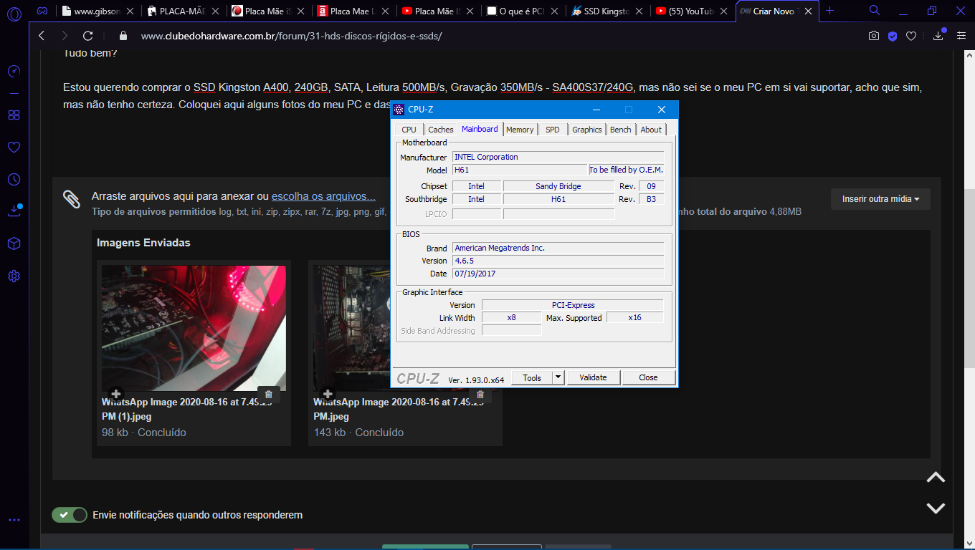Open GX Corner gamepad tab

click(x=42, y=11)
